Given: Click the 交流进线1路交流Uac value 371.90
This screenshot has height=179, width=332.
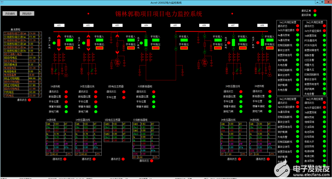Looking at the screenshot, I should (33, 37).
